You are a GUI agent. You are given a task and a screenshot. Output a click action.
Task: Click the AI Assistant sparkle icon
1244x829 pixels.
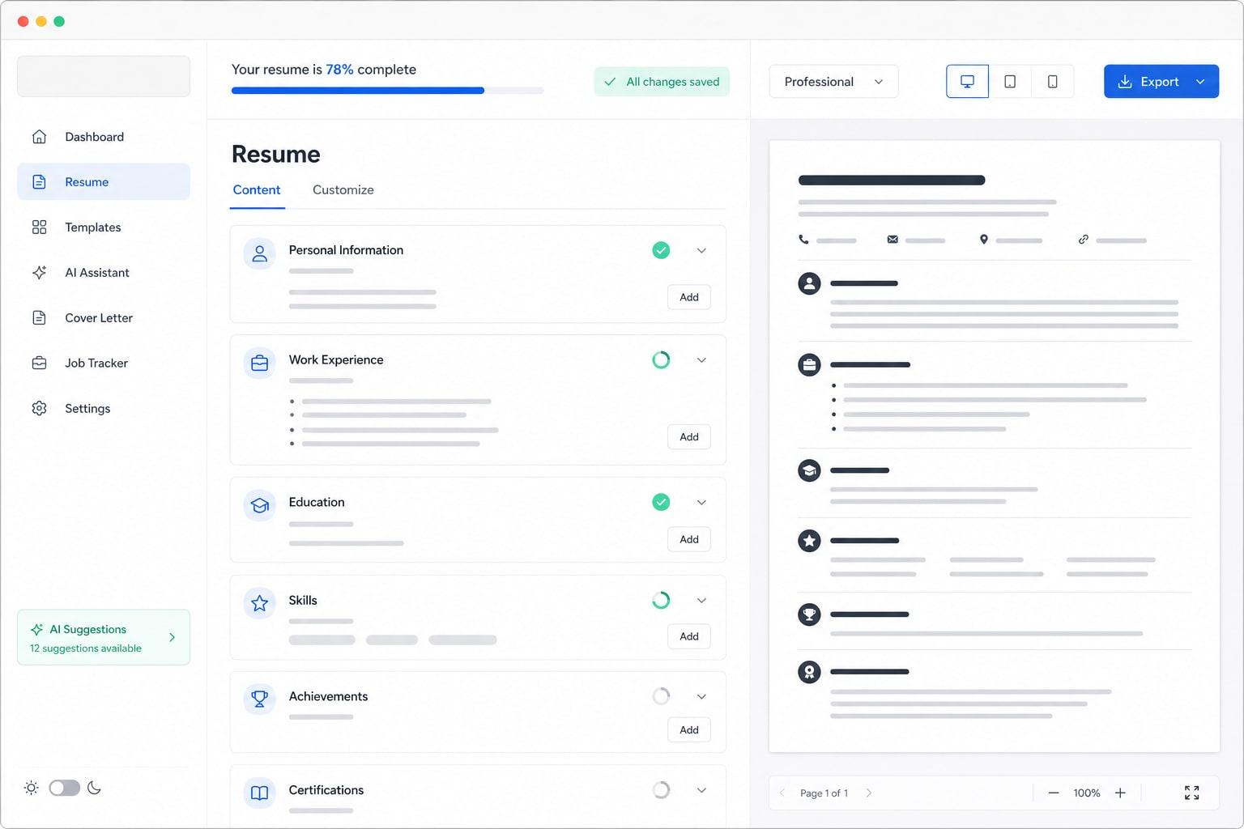[39, 273]
